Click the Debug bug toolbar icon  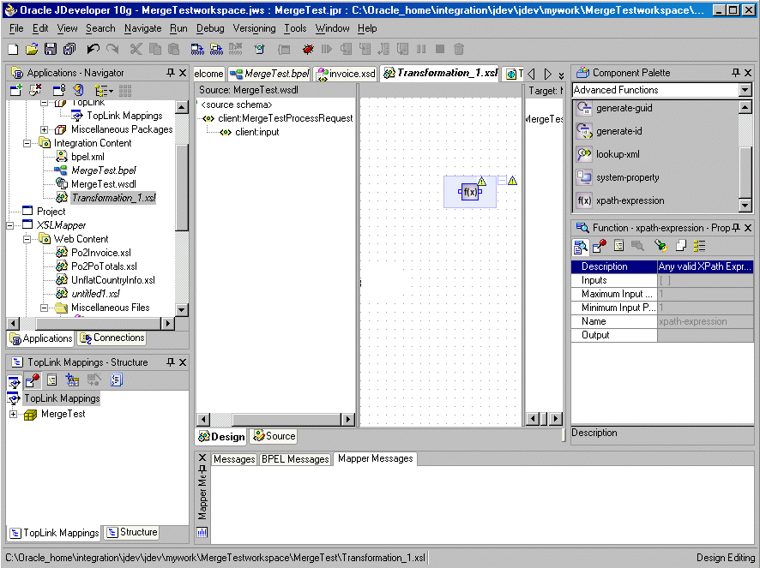[x=307, y=49]
